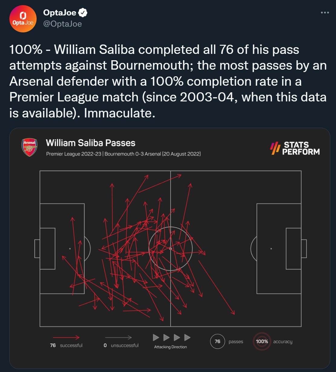Click the William Saliba Passes chart title

[90, 143]
